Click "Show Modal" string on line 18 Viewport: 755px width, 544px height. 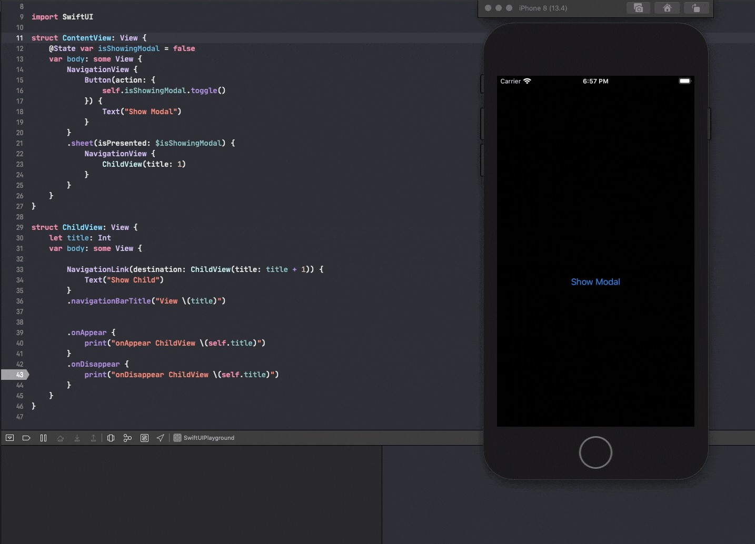coord(151,112)
